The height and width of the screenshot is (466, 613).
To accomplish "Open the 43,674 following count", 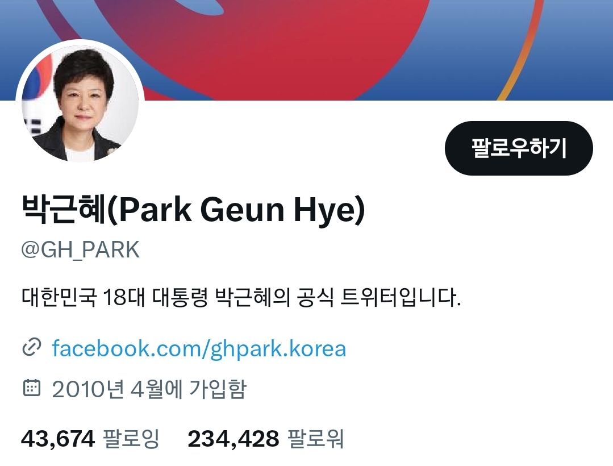I will point(58,439).
